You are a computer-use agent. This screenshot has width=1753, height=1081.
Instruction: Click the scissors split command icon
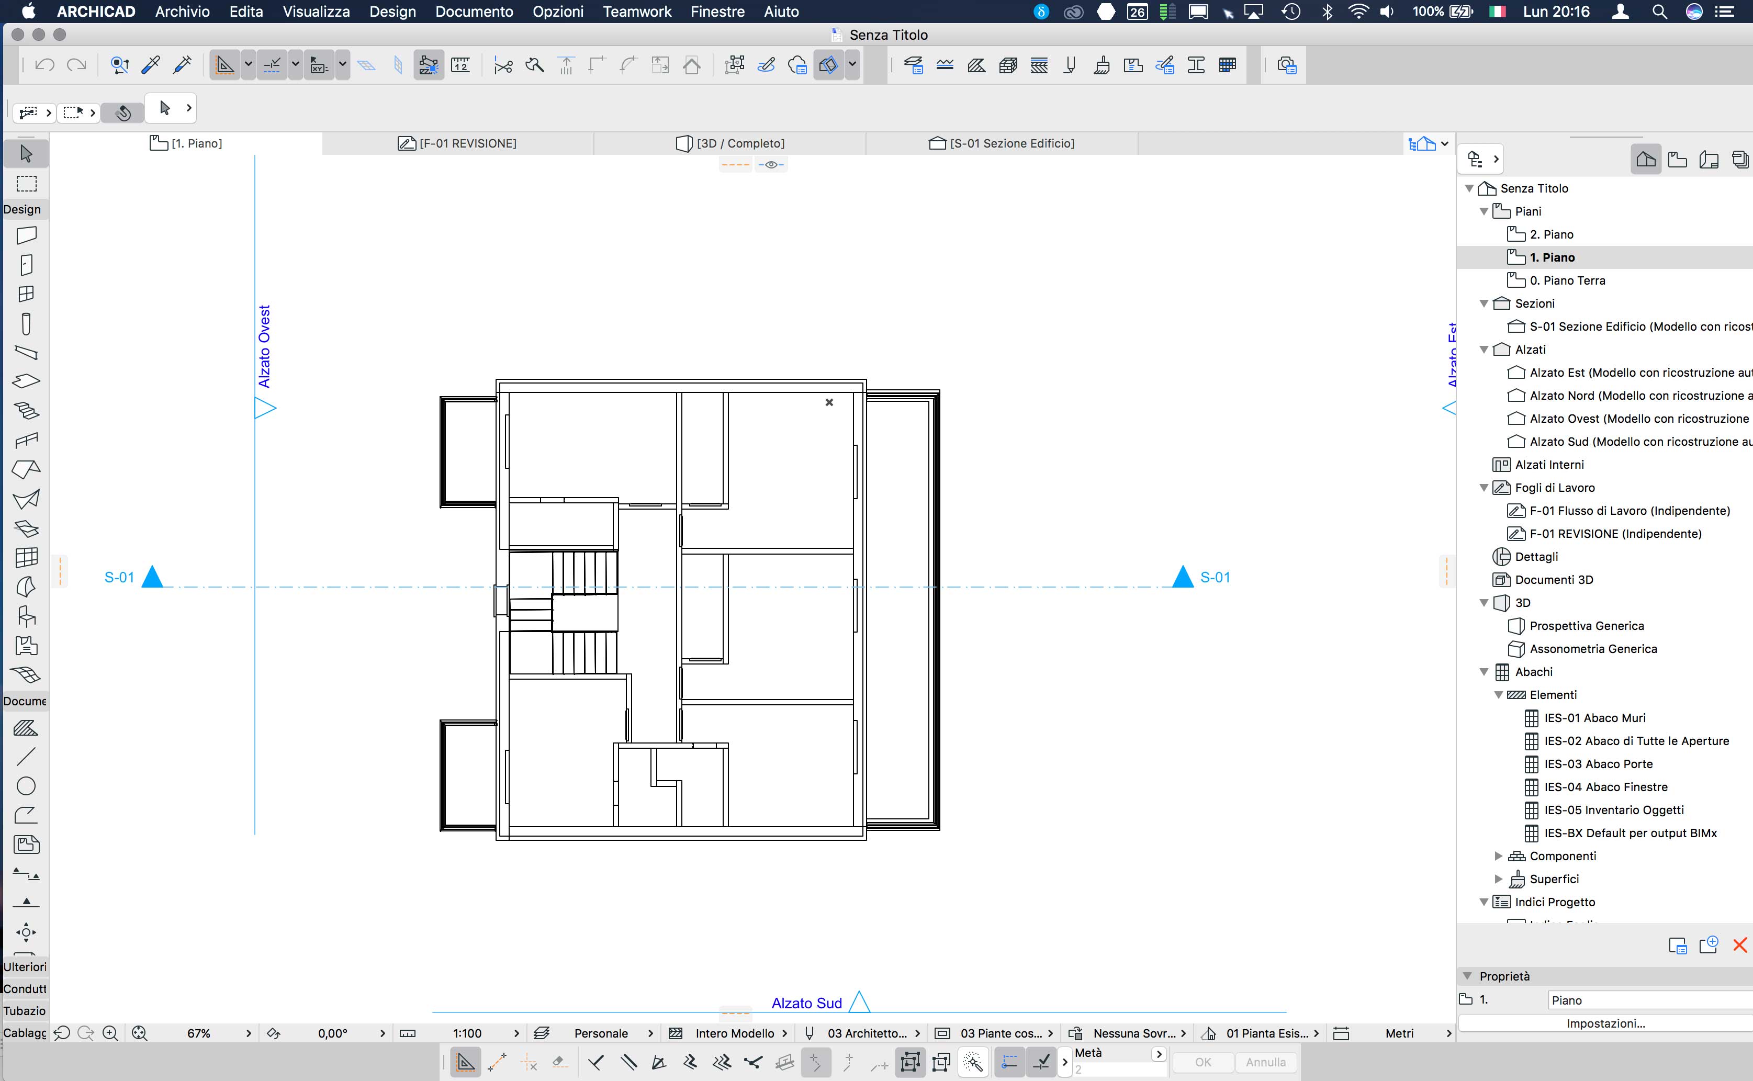[503, 66]
